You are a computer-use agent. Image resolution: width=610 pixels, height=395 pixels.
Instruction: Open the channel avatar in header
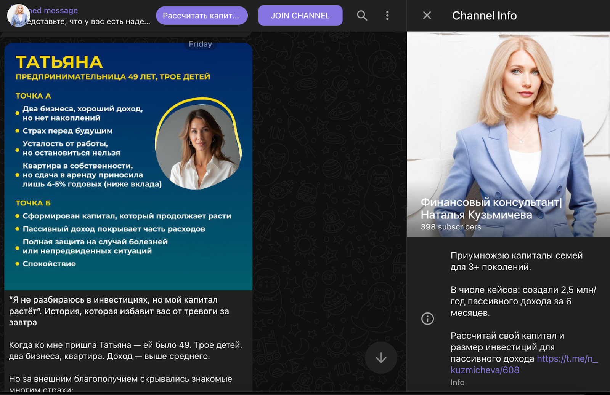(18, 16)
